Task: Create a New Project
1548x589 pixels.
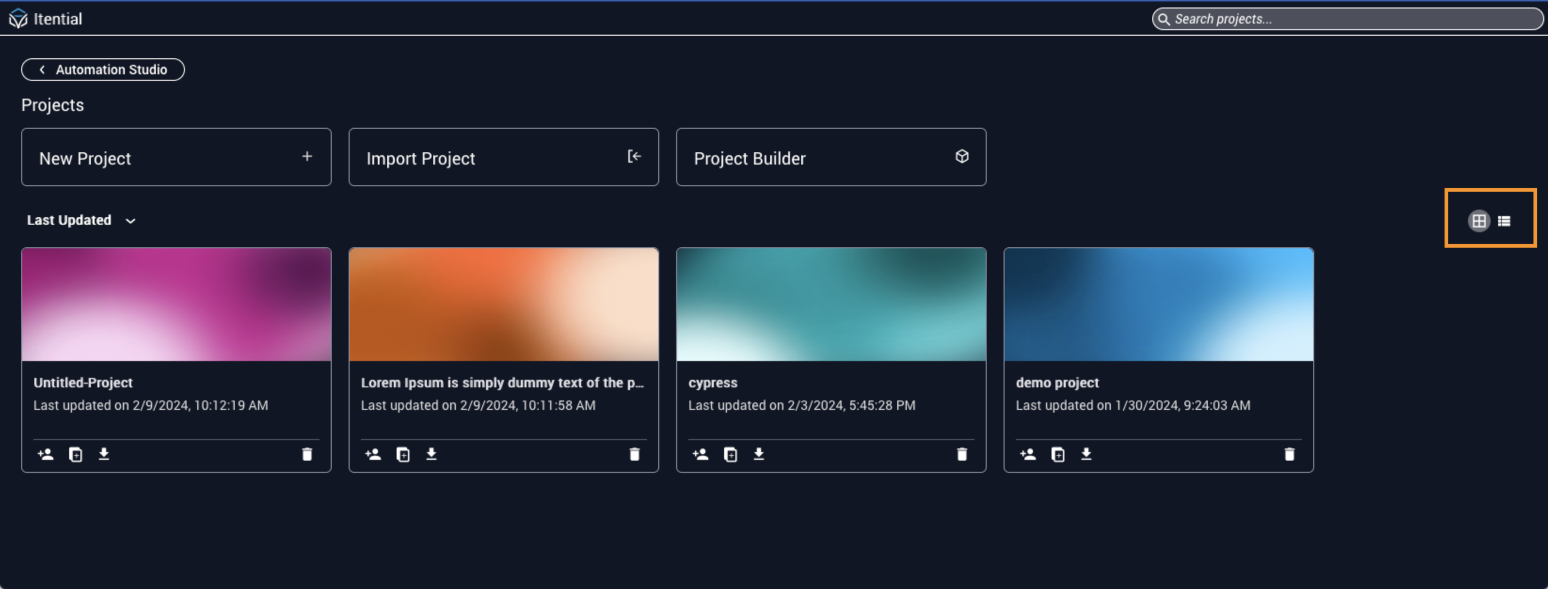Action: [x=176, y=157]
